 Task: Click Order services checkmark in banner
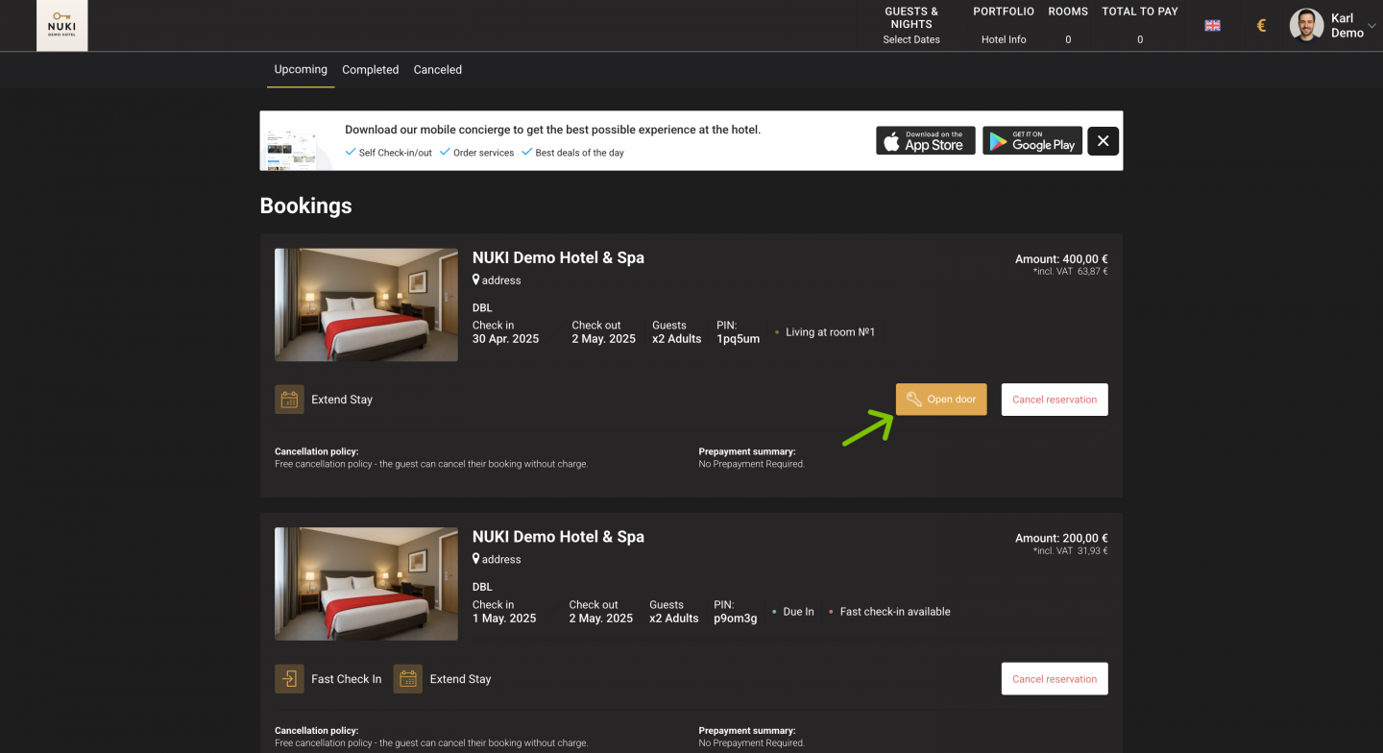click(445, 152)
